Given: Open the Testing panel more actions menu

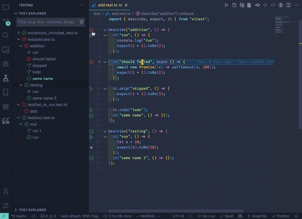Looking at the screenshot, I should coord(81,5).
